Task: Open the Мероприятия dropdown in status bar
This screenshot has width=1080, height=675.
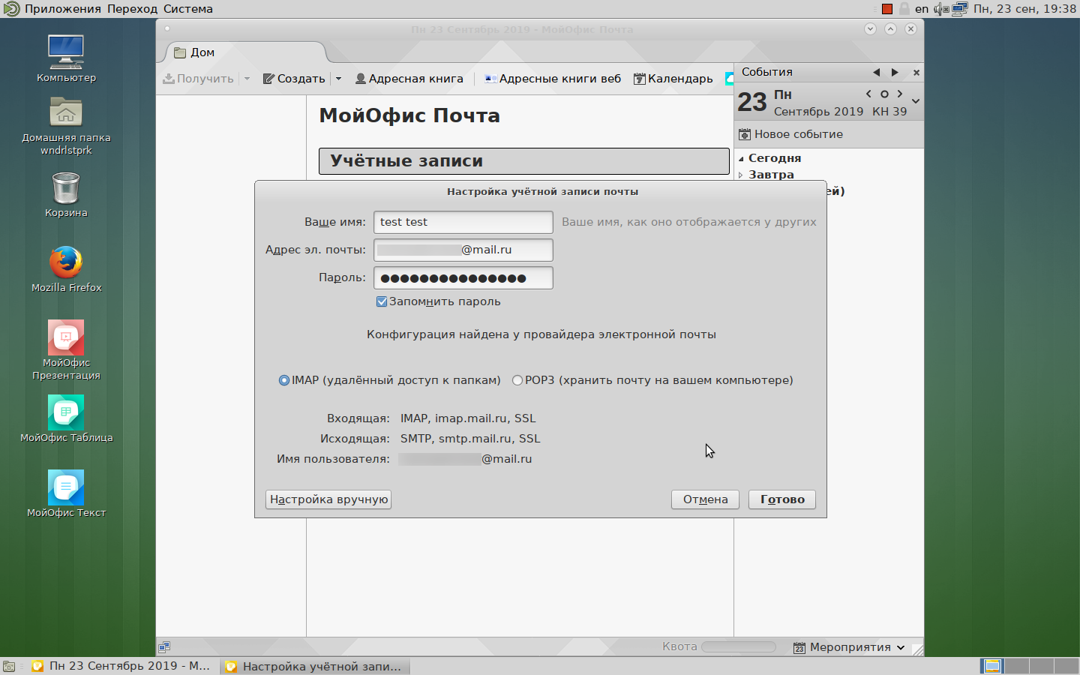Action: [850, 647]
